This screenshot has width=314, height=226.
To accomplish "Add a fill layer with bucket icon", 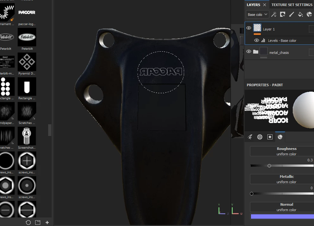I will 300,14.
